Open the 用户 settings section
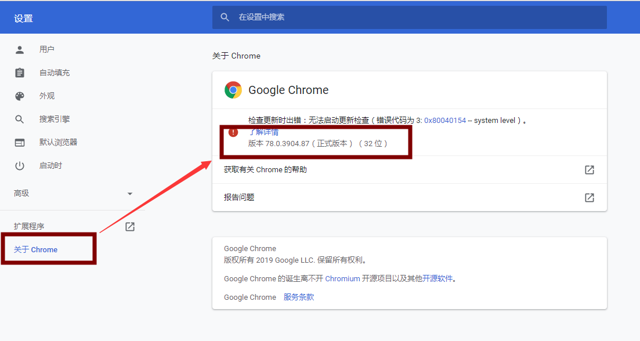This screenshot has height=341, width=640. pyautogui.click(x=47, y=49)
